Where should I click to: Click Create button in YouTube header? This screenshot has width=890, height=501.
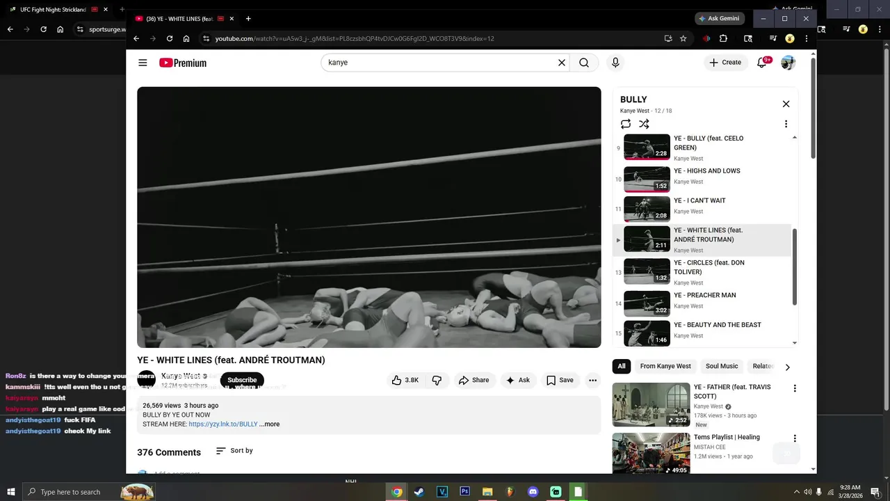tap(725, 63)
